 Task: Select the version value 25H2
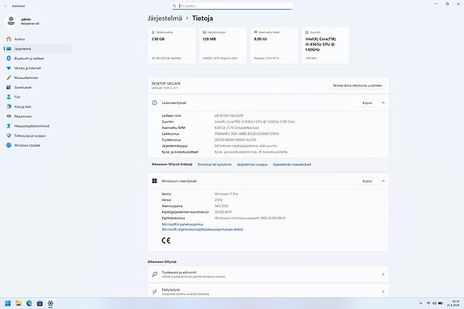click(x=219, y=200)
